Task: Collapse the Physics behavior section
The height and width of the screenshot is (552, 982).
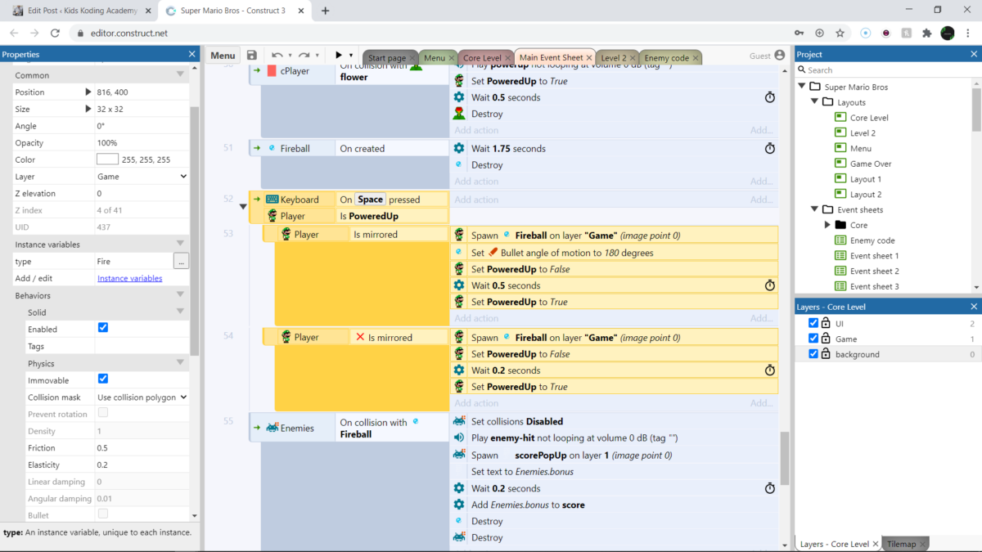Action: (180, 363)
